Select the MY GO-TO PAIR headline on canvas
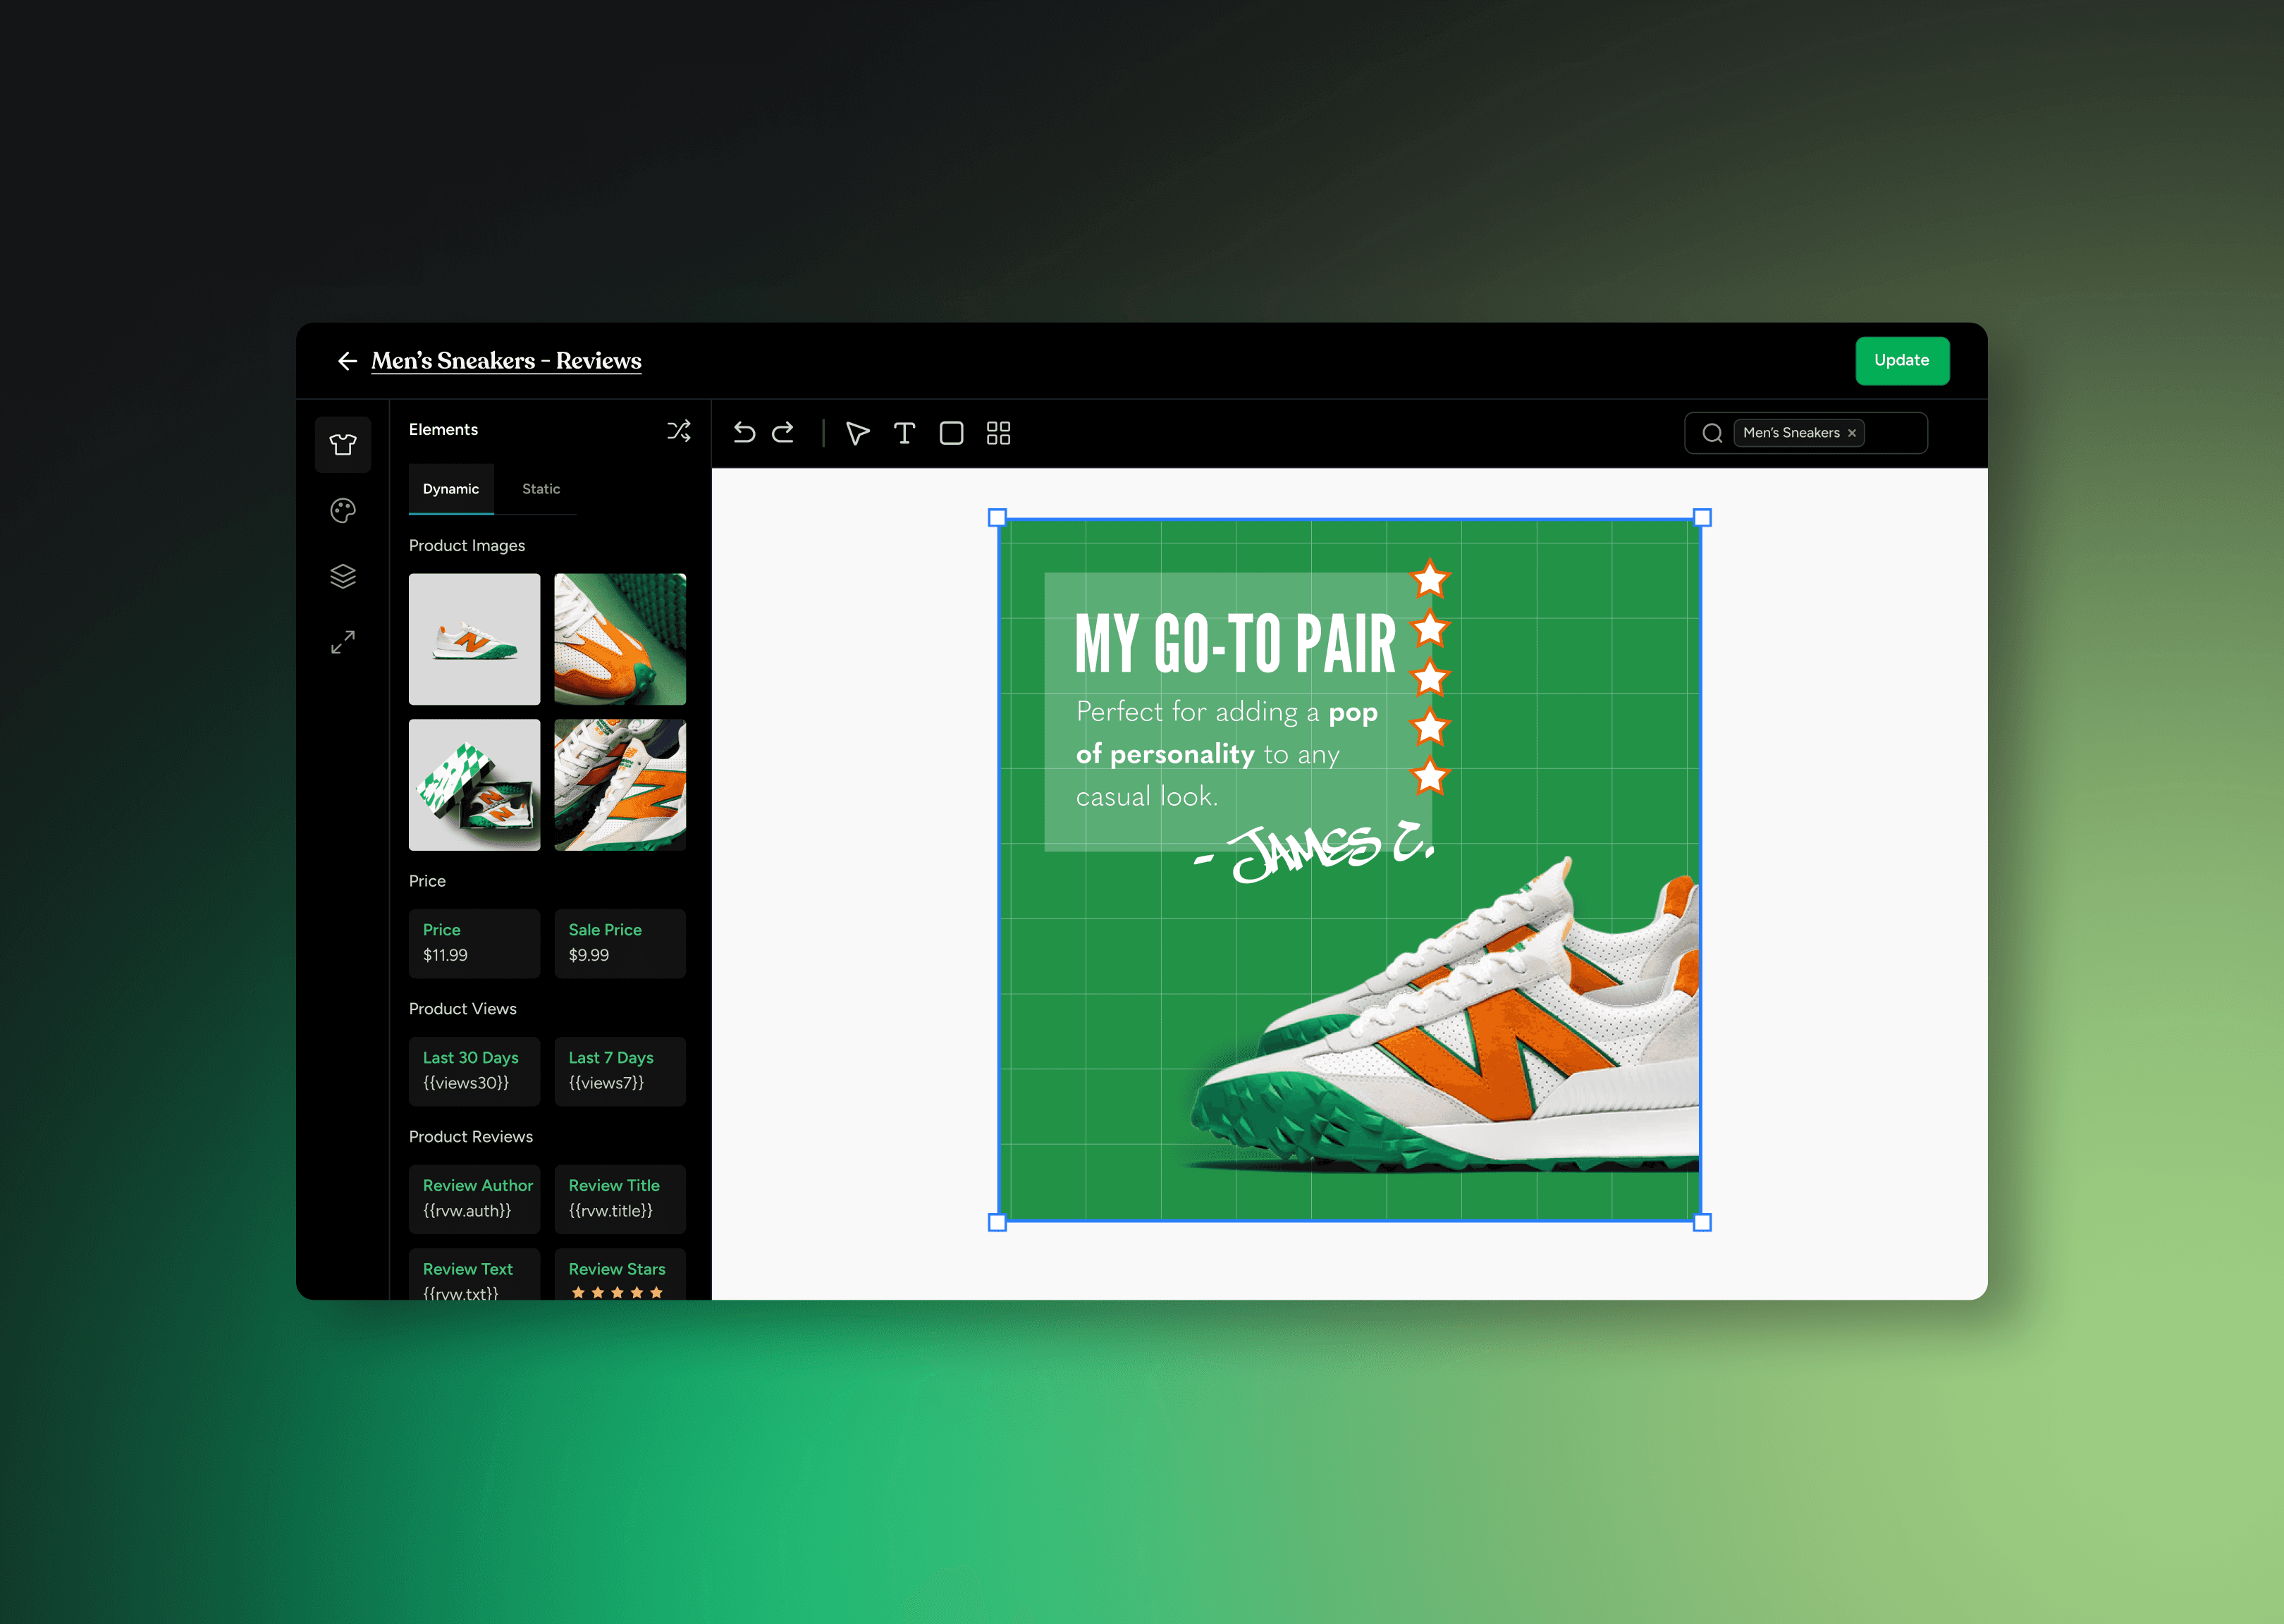 pos(1235,643)
